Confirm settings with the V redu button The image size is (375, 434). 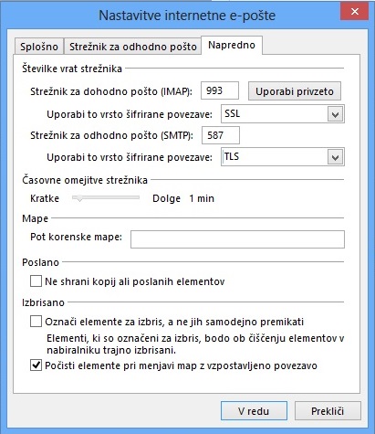(254, 411)
